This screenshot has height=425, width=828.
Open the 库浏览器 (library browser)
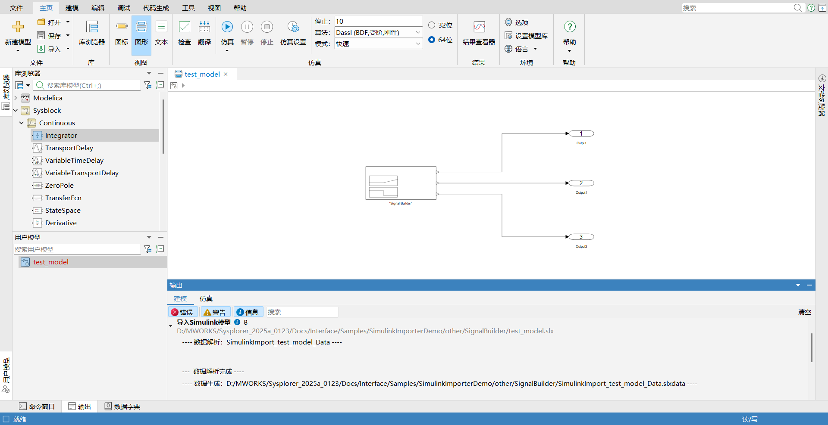tap(92, 32)
